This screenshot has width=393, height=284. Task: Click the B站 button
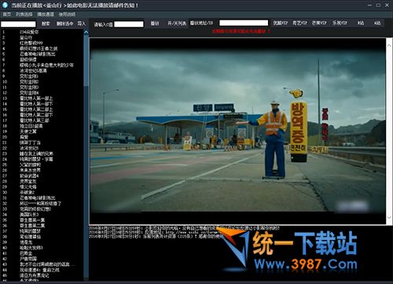click(x=361, y=23)
